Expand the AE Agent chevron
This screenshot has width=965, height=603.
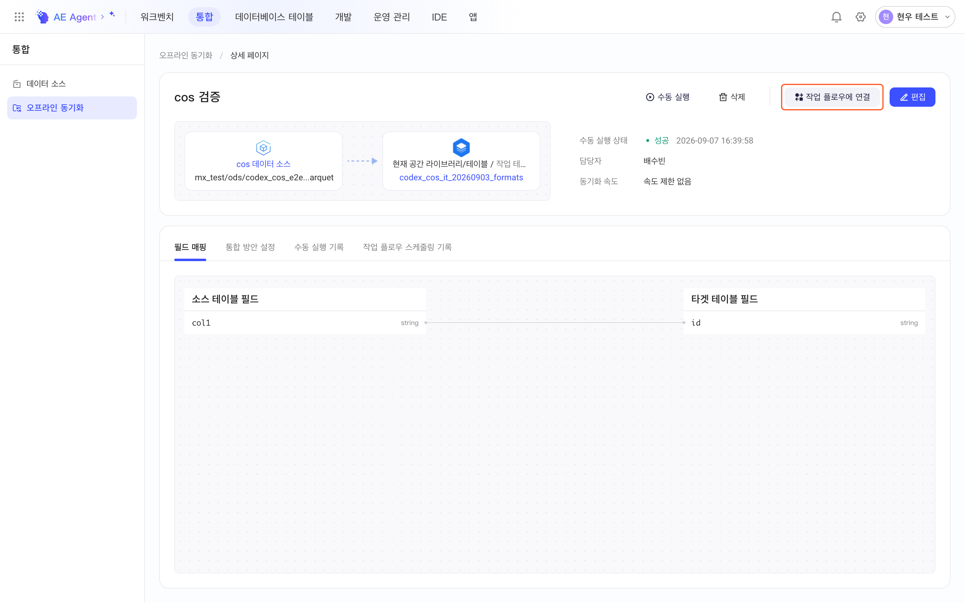point(103,17)
